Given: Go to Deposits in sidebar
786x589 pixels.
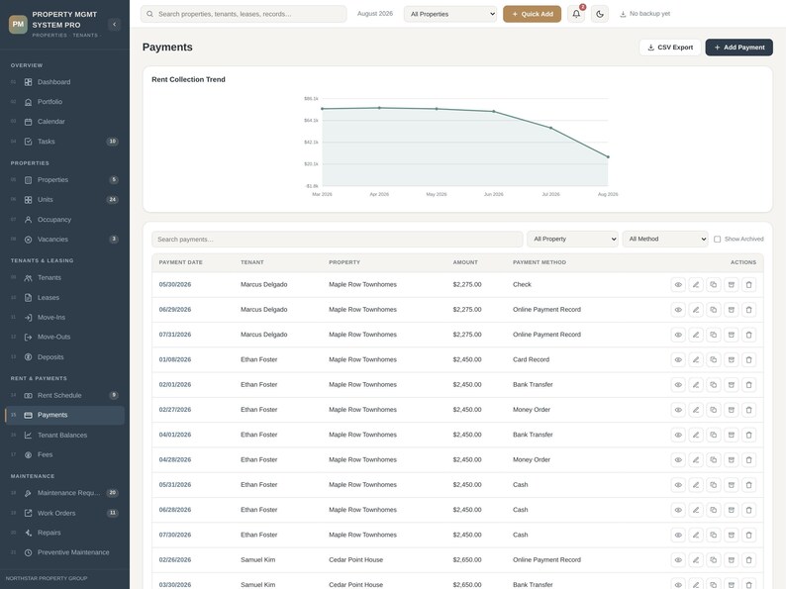Looking at the screenshot, I should (x=64, y=357).
